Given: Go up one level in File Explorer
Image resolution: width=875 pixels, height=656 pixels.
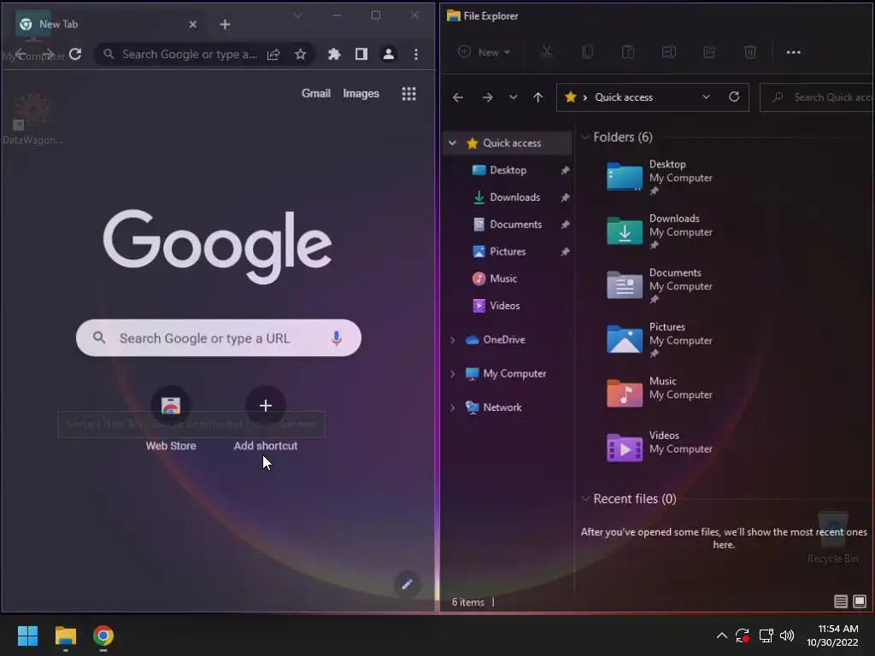Looking at the screenshot, I should (x=538, y=97).
